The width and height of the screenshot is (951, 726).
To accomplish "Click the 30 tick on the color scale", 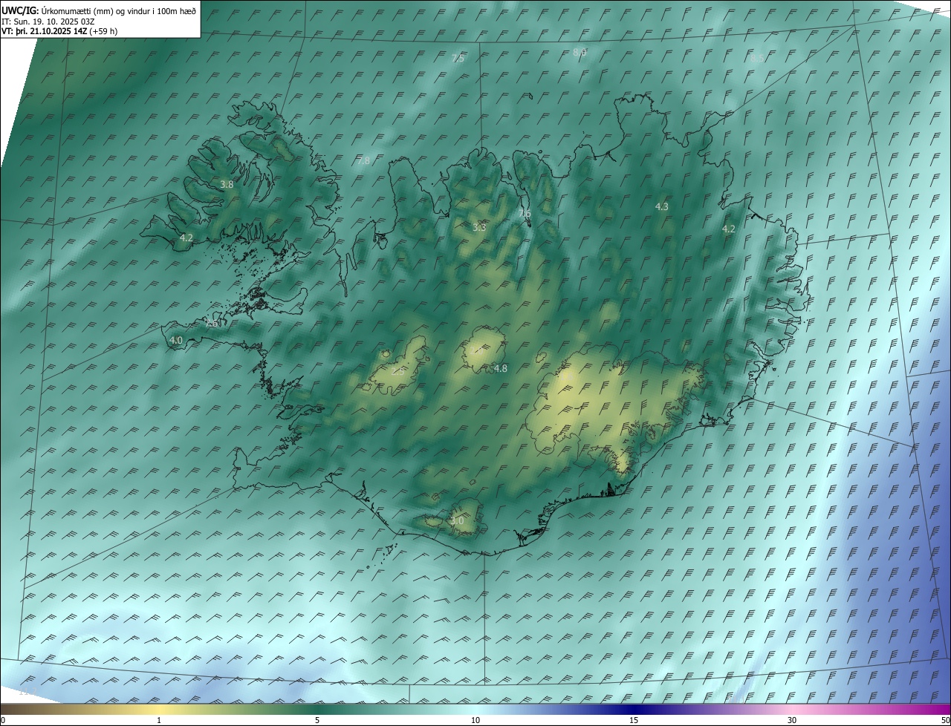I will 792,720.
